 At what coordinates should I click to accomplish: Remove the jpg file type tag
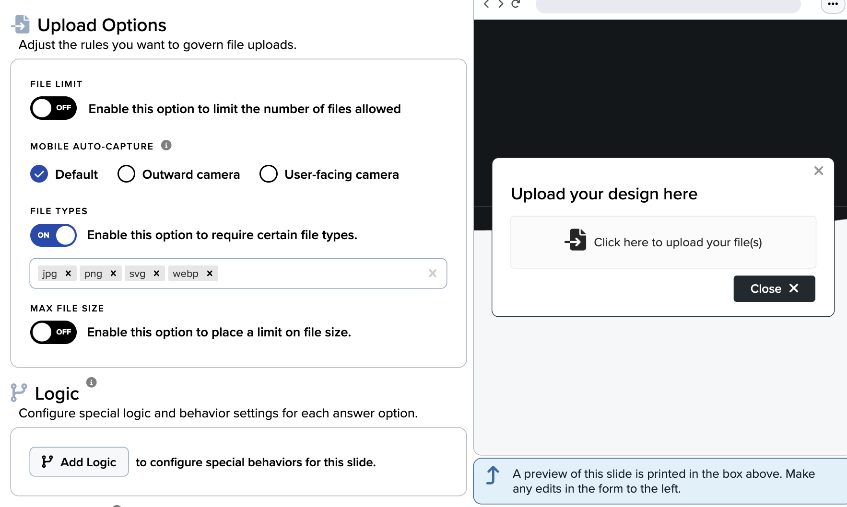(x=68, y=273)
